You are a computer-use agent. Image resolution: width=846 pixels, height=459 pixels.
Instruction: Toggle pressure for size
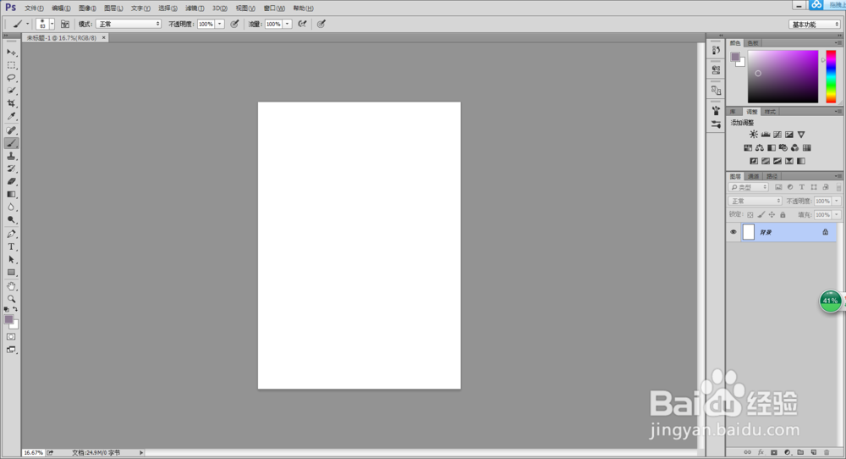pos(321,24)
